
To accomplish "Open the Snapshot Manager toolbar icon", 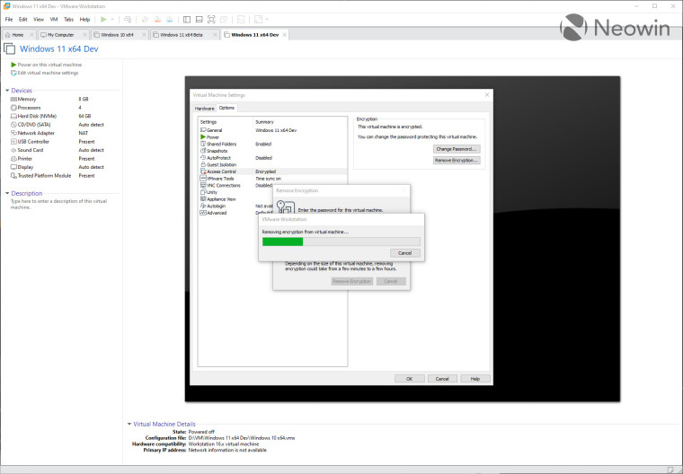I will pyautogui.click(x=170, y=19).
